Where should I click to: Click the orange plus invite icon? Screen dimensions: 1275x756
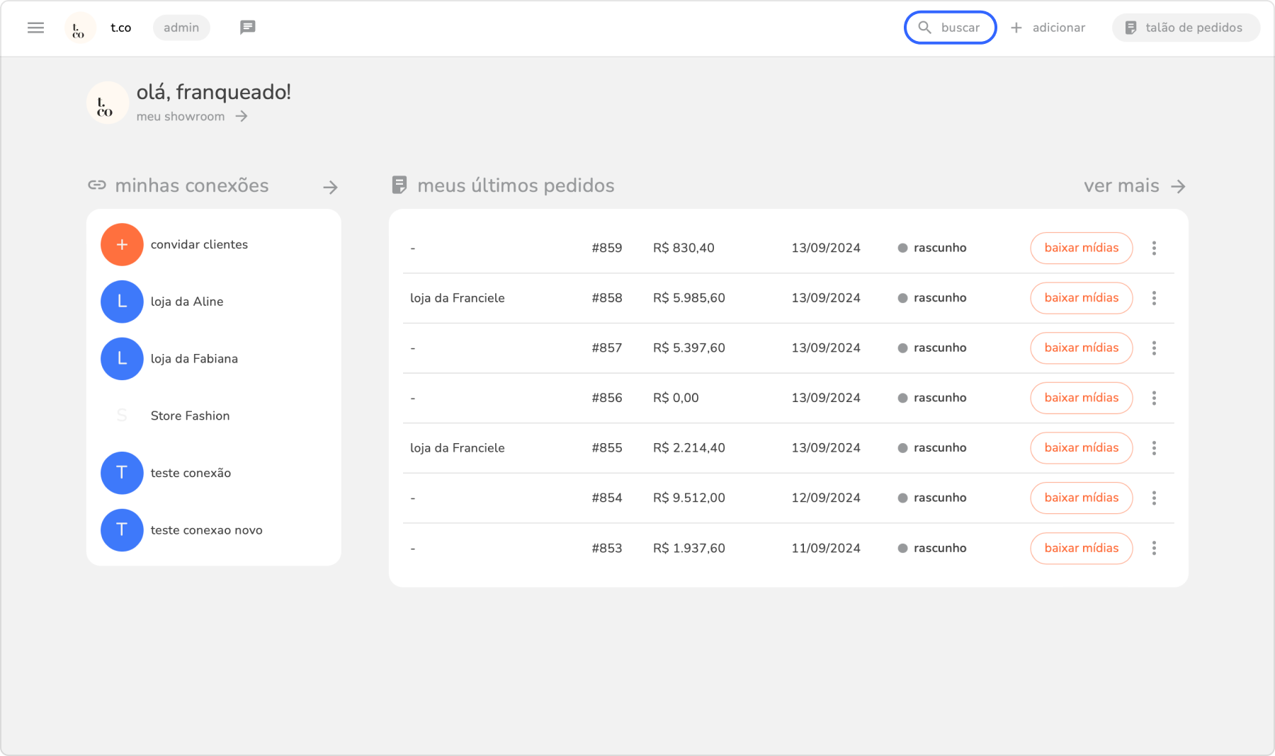pos(122,245)
